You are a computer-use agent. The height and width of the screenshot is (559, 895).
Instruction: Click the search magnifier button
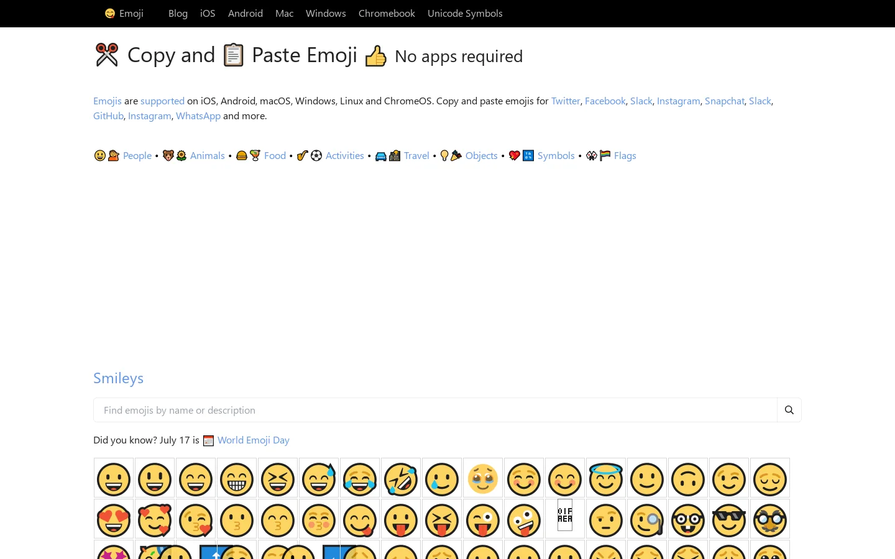[789, 410]
